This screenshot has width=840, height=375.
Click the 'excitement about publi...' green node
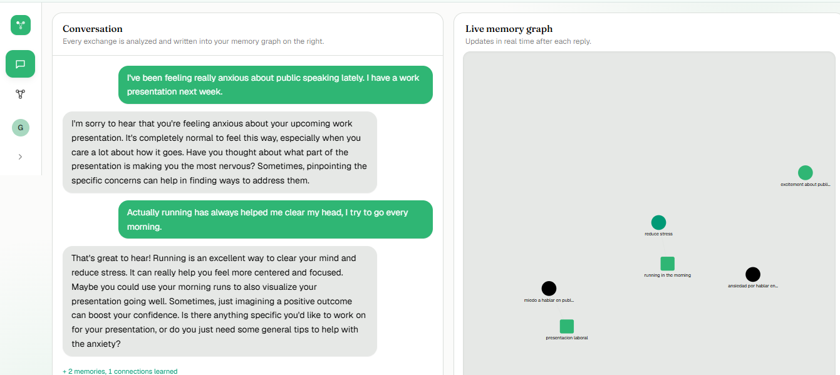pos(805,173)
